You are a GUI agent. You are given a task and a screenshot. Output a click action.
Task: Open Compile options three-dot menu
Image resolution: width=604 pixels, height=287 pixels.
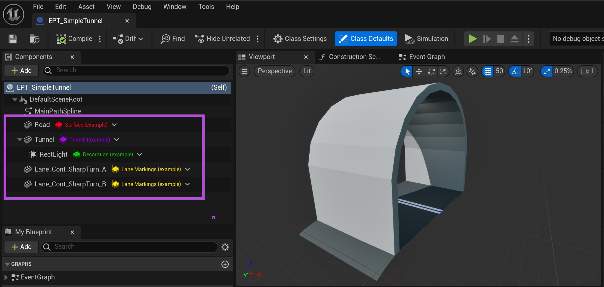[100, 39]
